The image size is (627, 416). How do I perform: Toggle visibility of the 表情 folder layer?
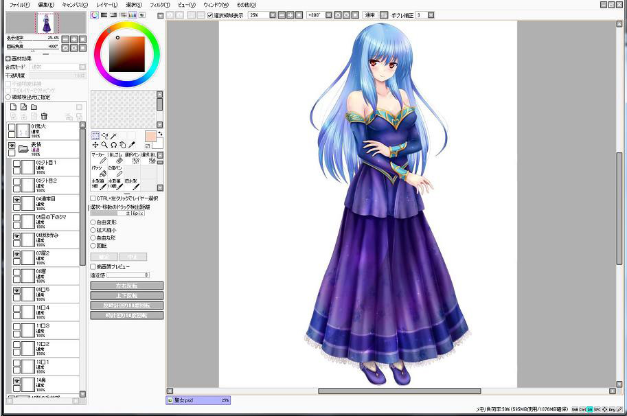tap(12, 146)
